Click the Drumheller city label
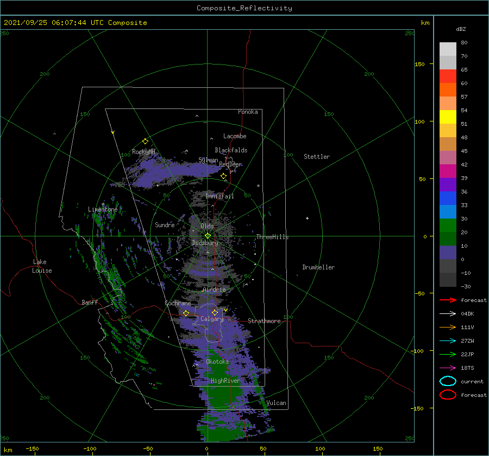 [318, 267]
